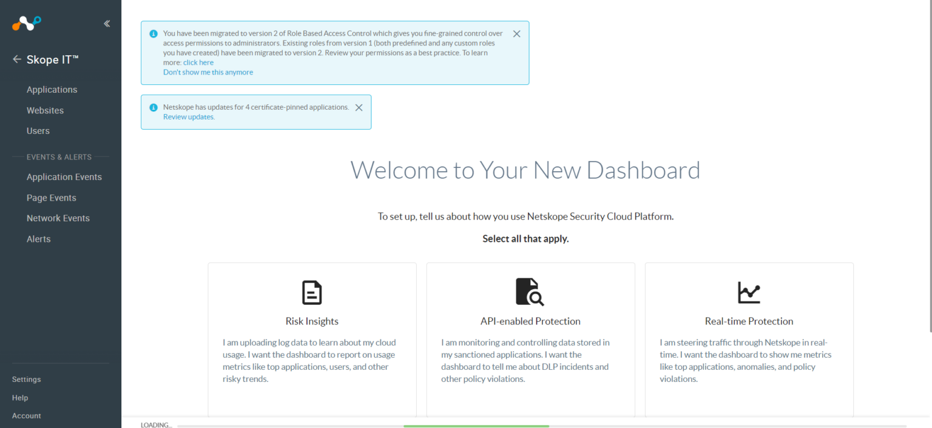932x428 pixels.
Task: Dismiss the RBAC migration banner
Action: pos(516,34)
